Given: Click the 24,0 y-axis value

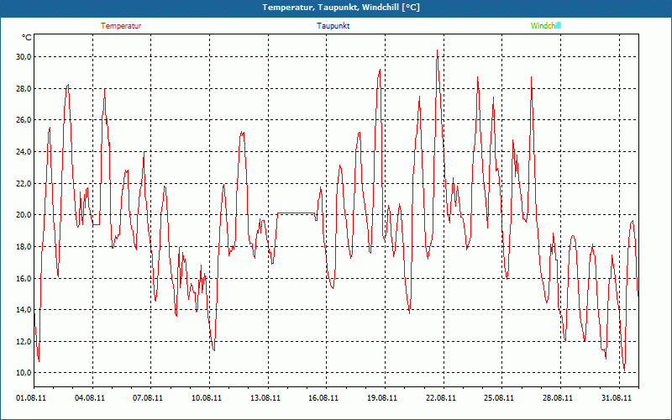Looking at the screenshot, I should (24, 152).
